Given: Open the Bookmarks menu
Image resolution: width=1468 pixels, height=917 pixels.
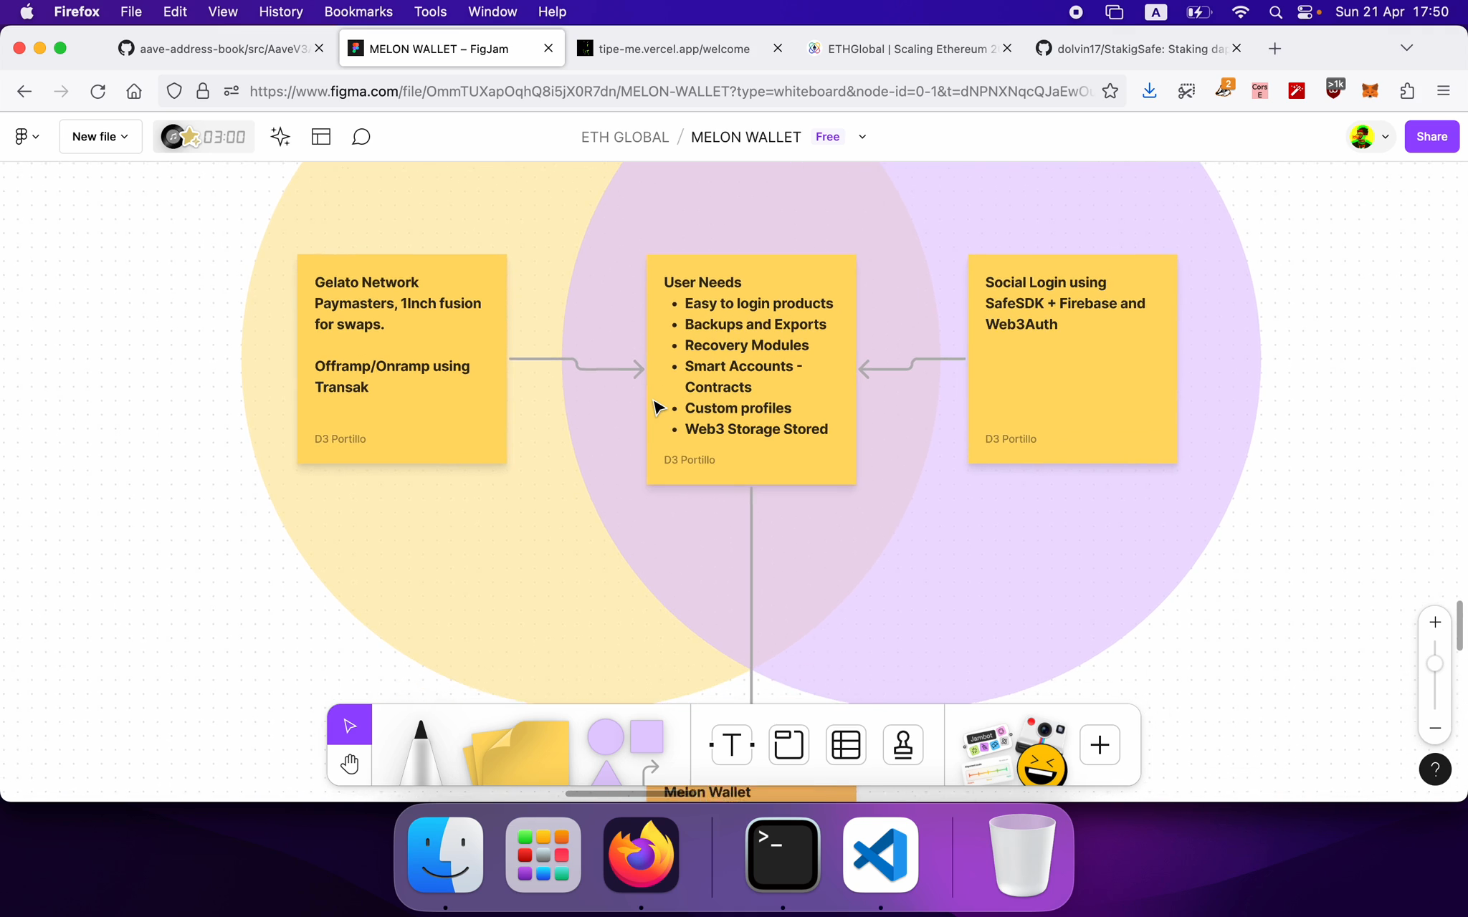Looking at the screenshot, I should click(x=358, y=11).
